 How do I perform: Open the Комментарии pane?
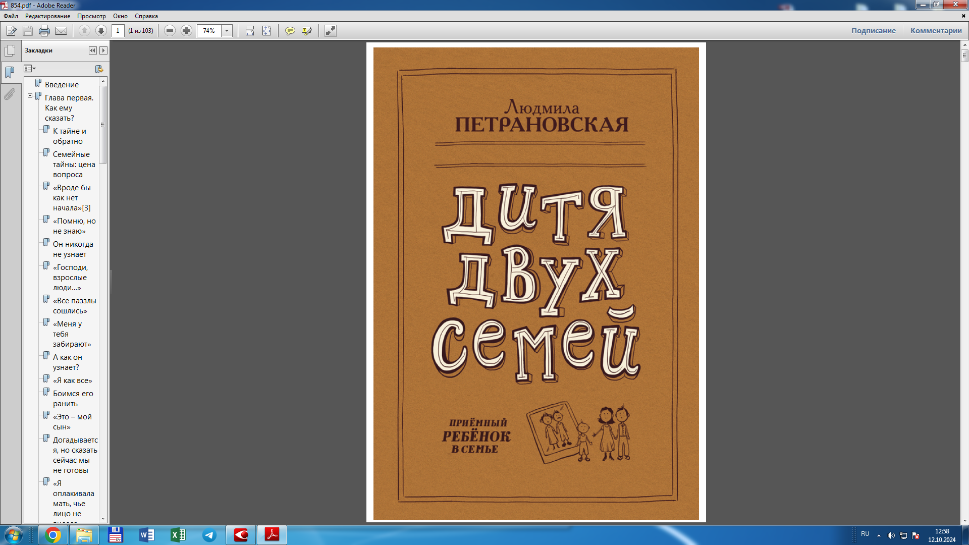936,31
